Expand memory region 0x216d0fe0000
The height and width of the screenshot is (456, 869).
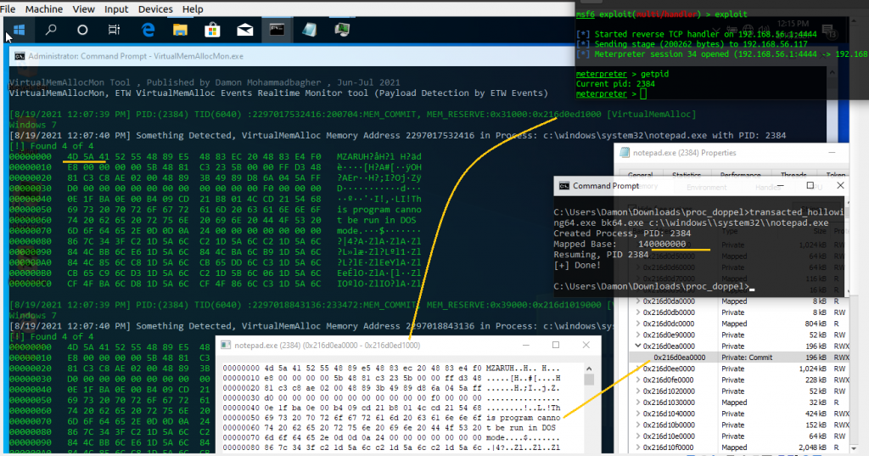[x=637, y=380]
